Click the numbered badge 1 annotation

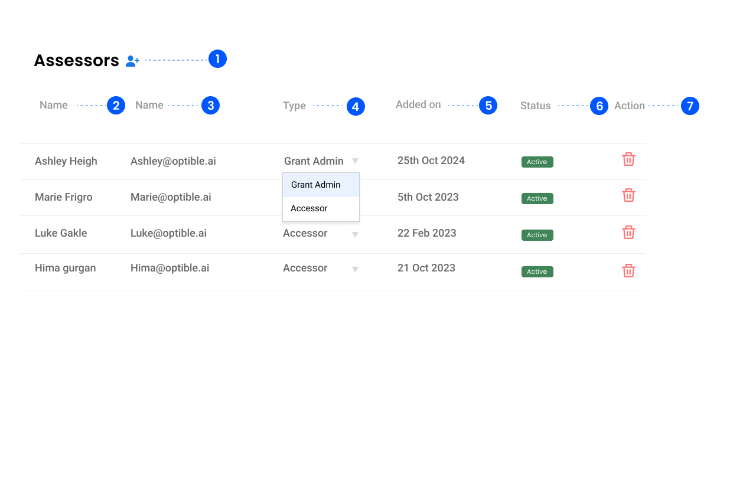pos(217,59)
